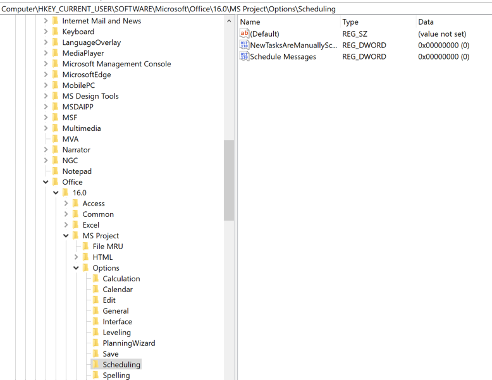Click the Calculation folder icon
Screen dimensions: 492x380
[95, 278]
